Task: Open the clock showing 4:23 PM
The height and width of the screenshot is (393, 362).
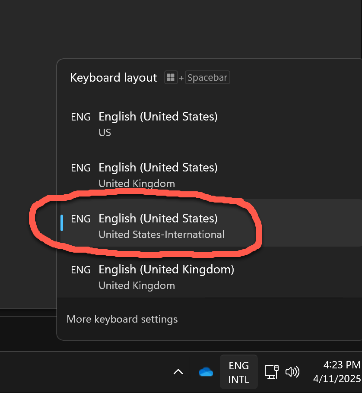Action: point(341,365)
